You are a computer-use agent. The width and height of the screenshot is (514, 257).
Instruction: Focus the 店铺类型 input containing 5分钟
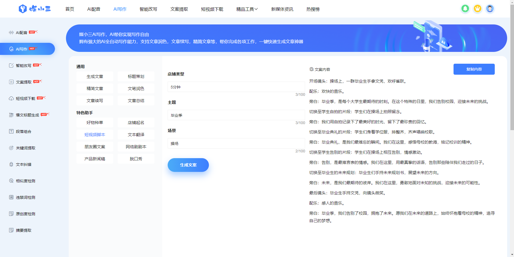coord(236,87)
